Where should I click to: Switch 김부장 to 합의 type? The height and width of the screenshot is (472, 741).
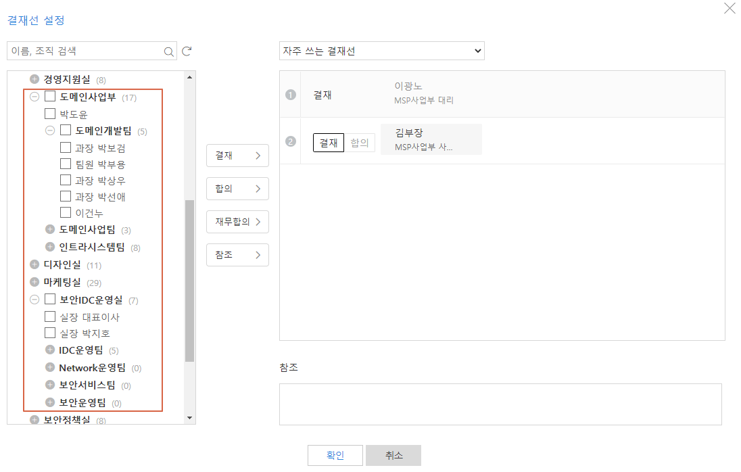tap(360, 143)
